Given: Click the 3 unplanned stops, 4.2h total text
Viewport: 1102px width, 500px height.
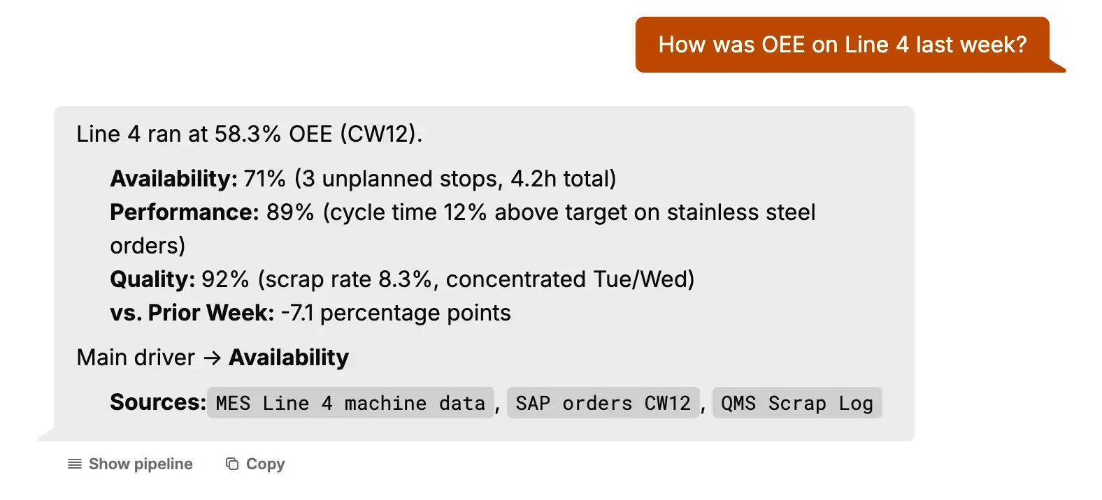Looking at the screenshot, I should 455,179.
